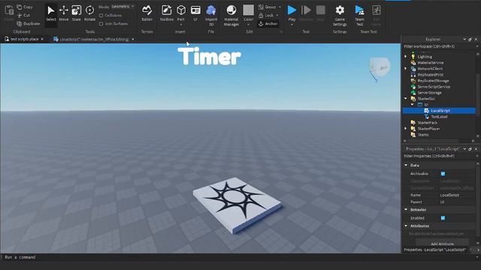481x270 pixels.
Task: Open Game Settings
Action: click(x=340, y=15)
